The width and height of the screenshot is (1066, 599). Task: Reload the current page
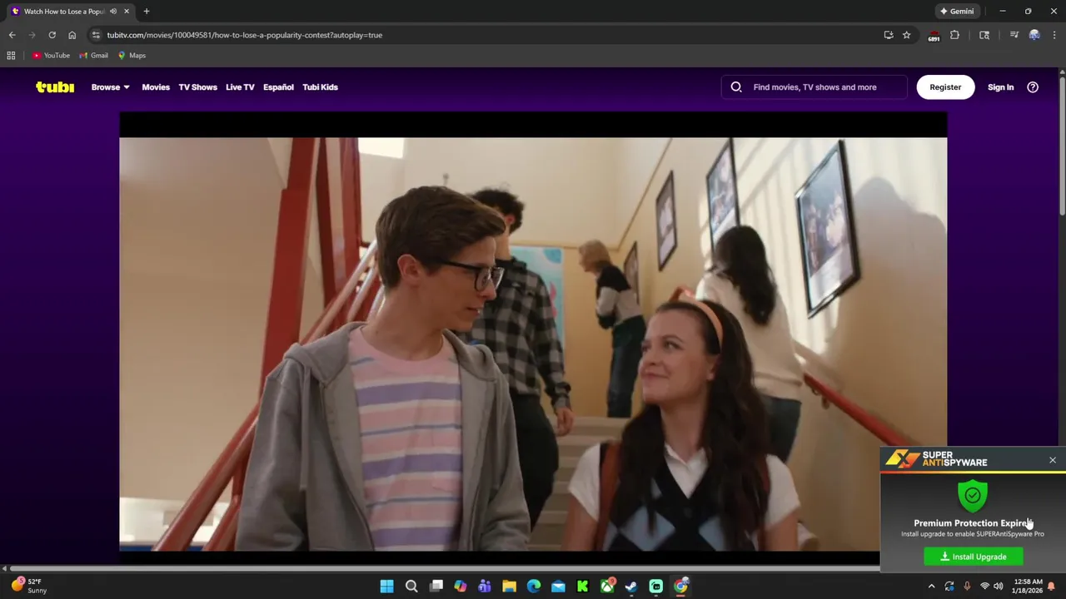click(x=52, y=35)
